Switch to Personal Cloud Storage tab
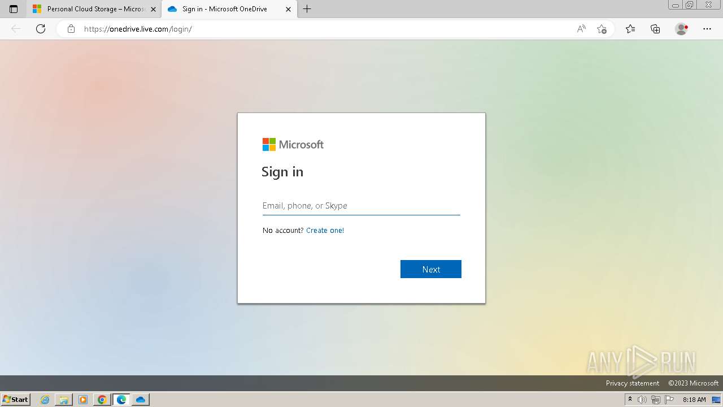This screenshot has height=407, width=723. pos(93,9)
